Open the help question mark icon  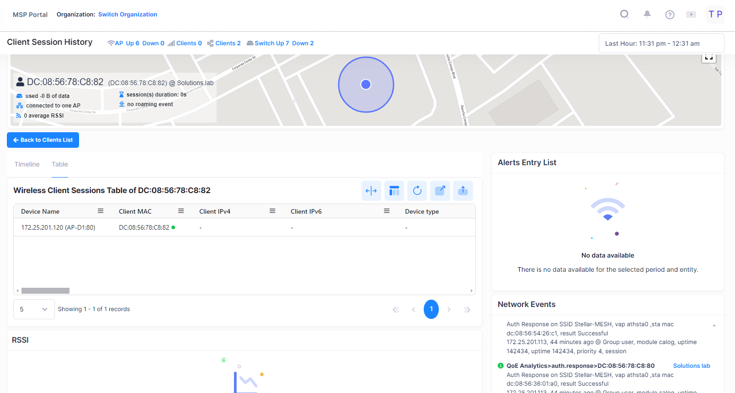pos(670,15)
